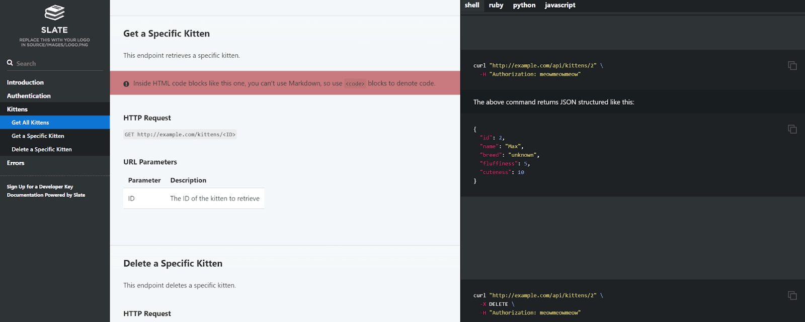Select the python language tab
This screenshot has width=805, height=322.
tap(524, 5)
